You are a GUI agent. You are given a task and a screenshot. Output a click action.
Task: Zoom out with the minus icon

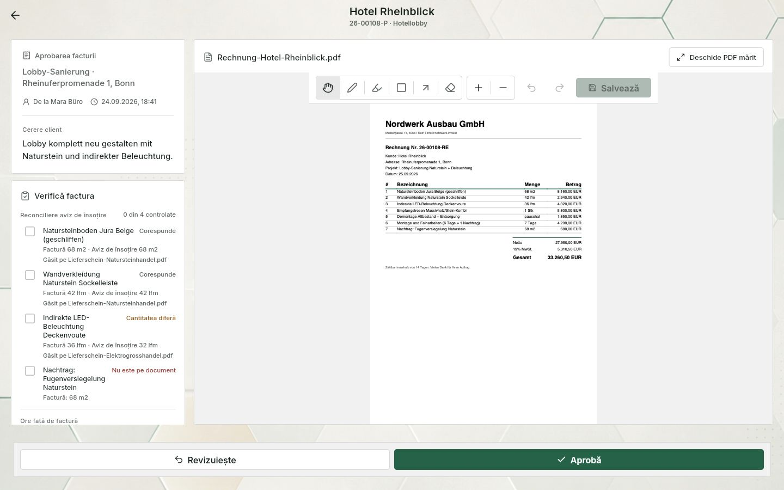(503, 88)
